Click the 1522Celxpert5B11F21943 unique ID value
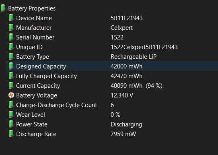This screenshot has height=155, width=218. (x=144, y=47)
